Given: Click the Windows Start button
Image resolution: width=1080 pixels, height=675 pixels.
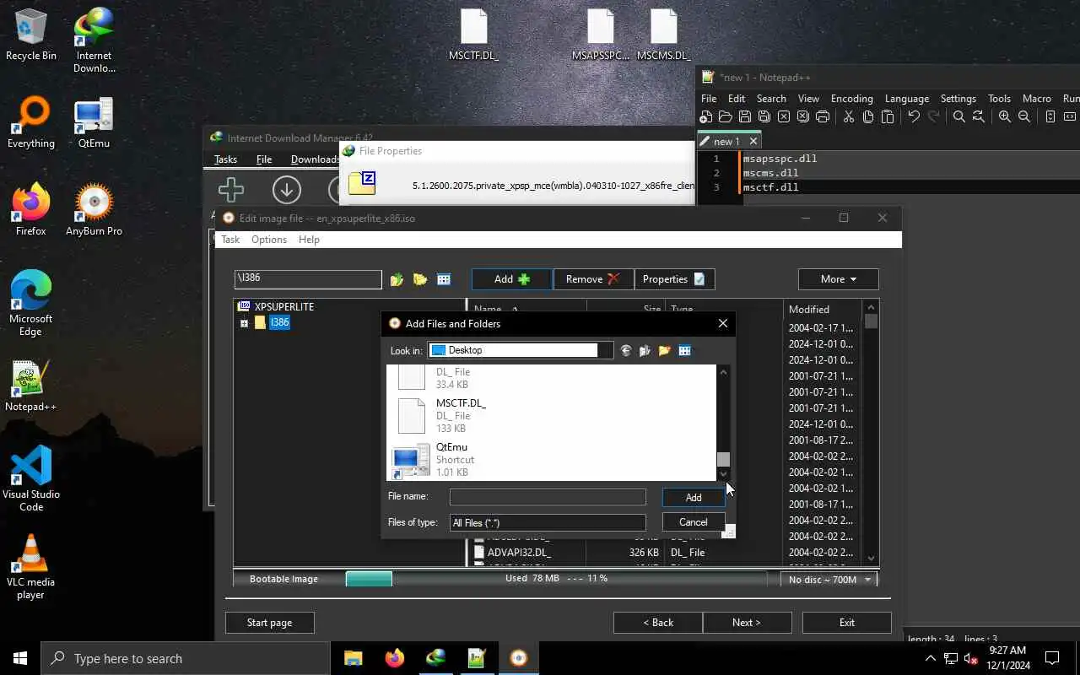Looking at the screenshot, I should 20,658.
